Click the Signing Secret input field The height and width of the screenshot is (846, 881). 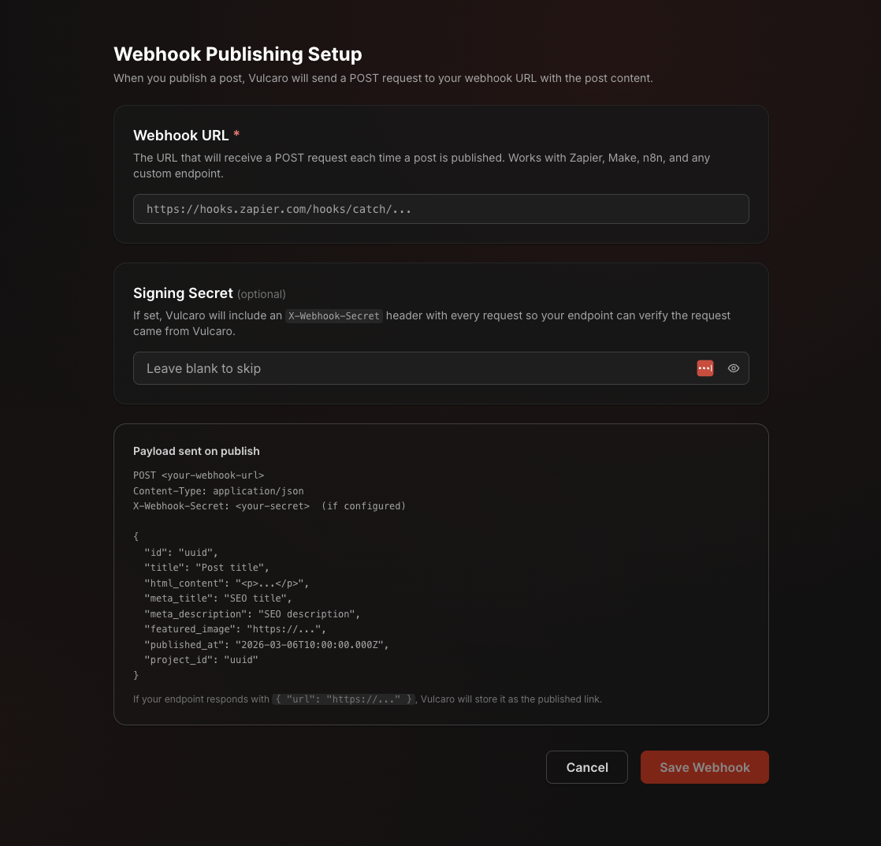click(410, 368)
